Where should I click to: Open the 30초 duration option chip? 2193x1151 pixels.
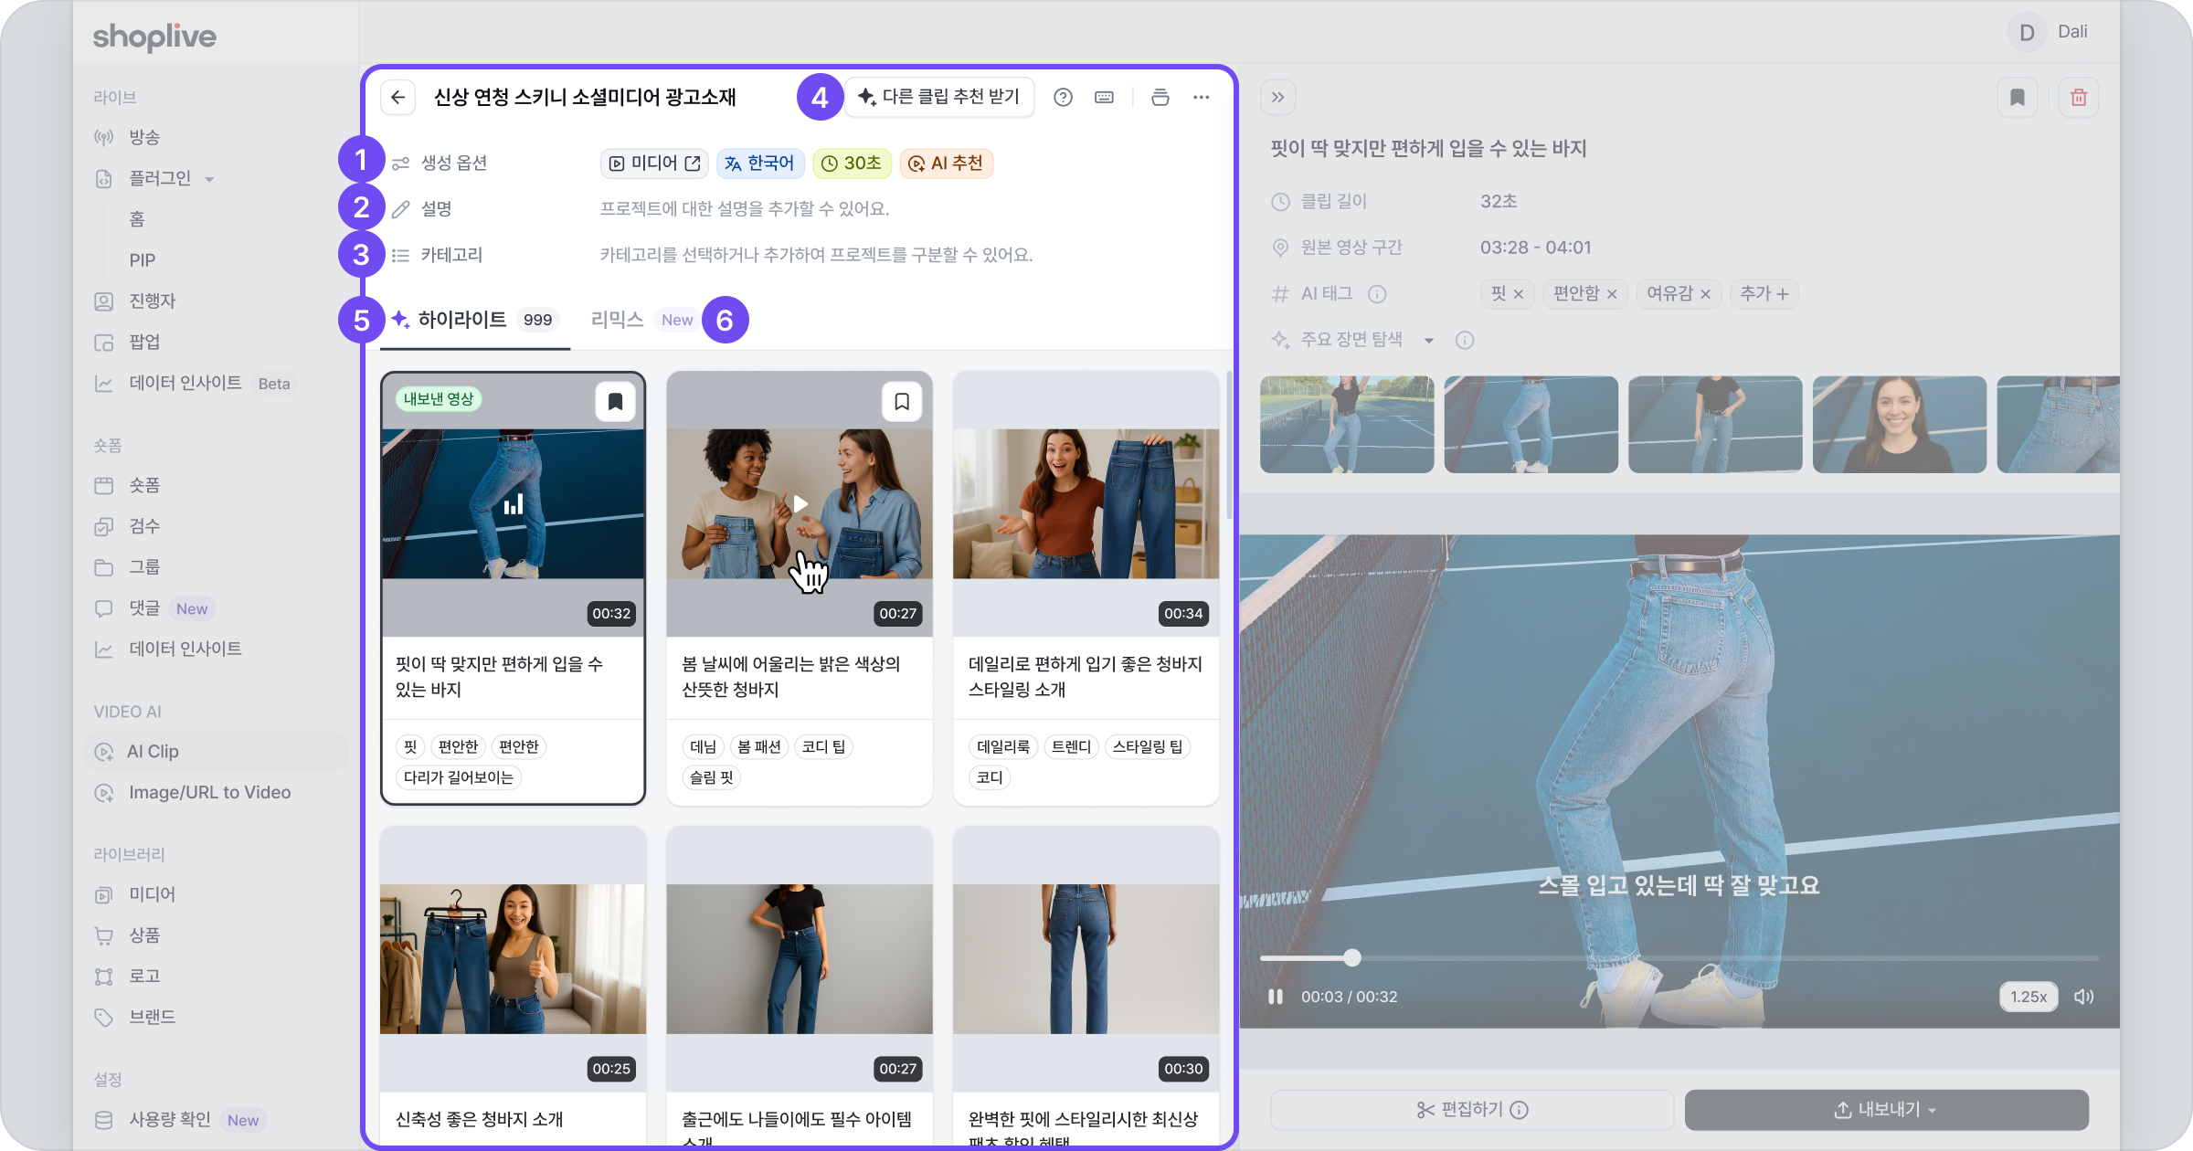coord(852,163)
